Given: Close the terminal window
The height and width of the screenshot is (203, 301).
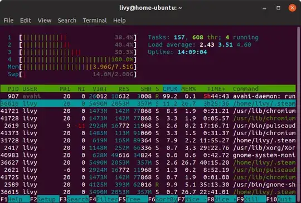Looking at the screenshot, I should [292, 8].
